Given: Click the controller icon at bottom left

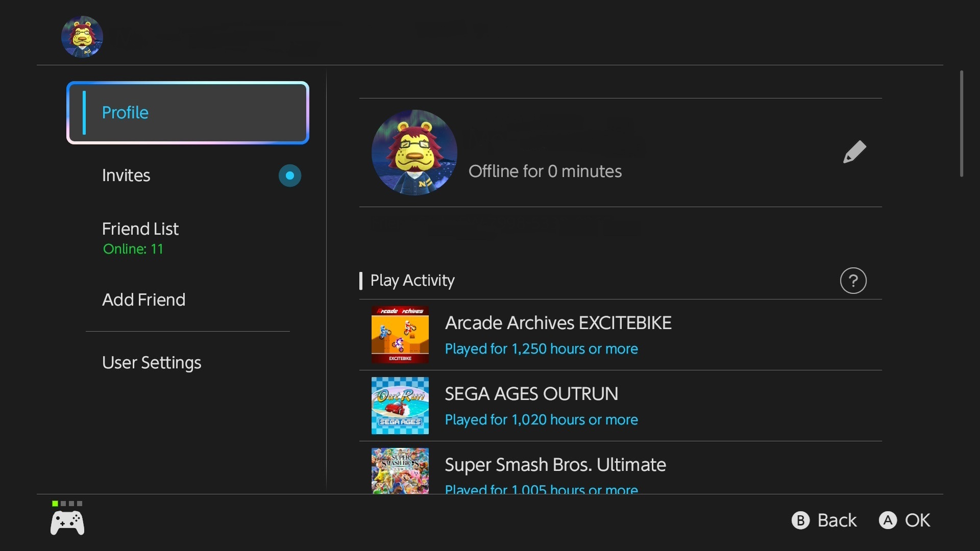Looking at the screenshot, I should point(67,523).
